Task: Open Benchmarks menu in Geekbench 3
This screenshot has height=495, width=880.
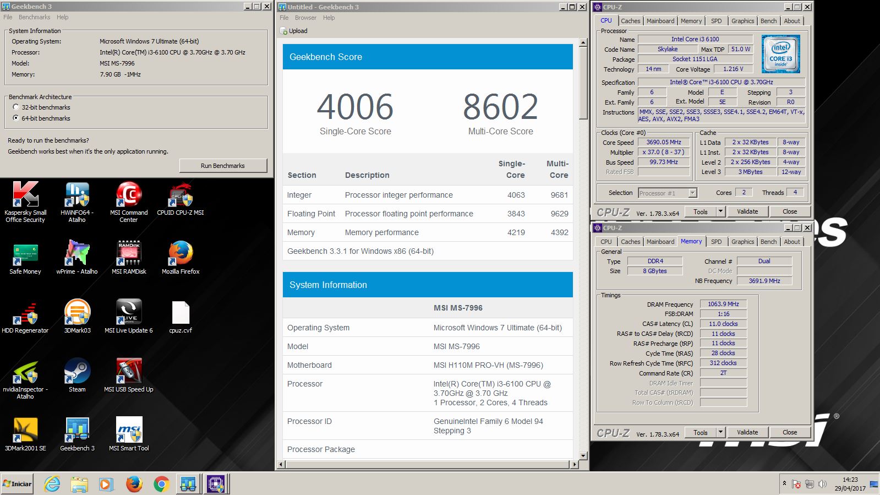Action: [x=34, y=17]
